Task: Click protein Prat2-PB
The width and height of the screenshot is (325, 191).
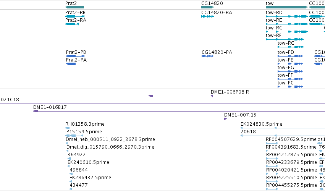Action: pyautogui.click(x=75, y=56)
